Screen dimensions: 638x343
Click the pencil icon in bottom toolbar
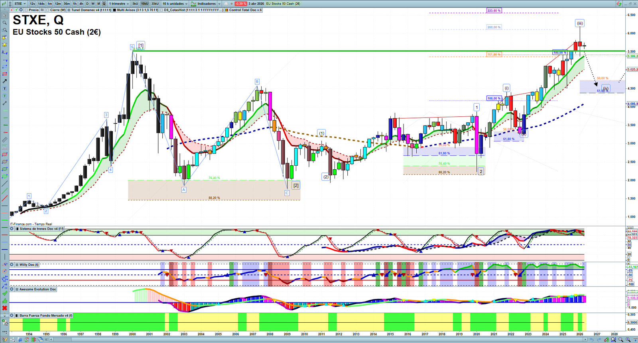click(x=4, y=339)
